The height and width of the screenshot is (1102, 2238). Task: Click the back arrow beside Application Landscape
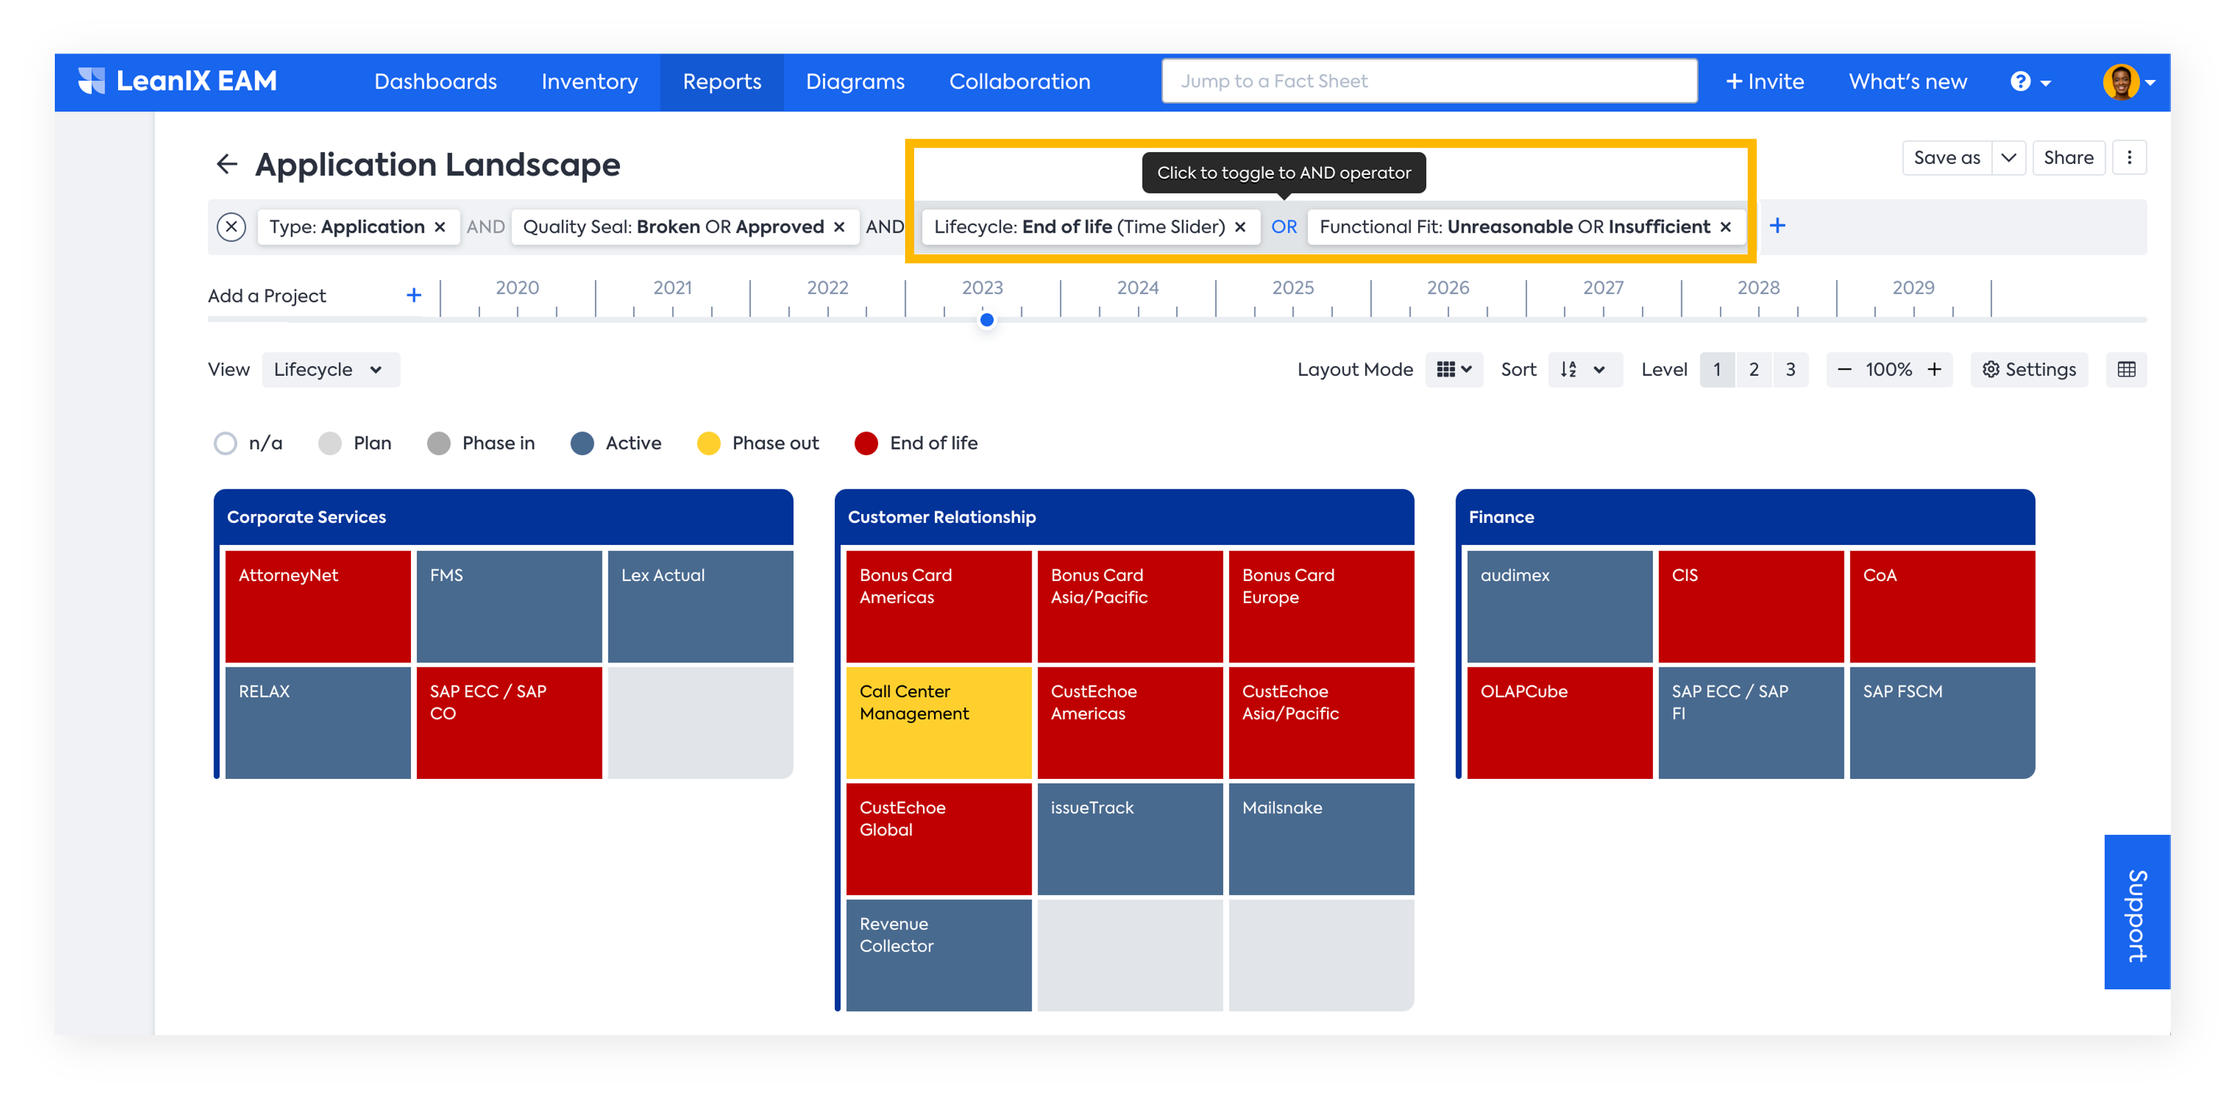(x=226, y=164)
